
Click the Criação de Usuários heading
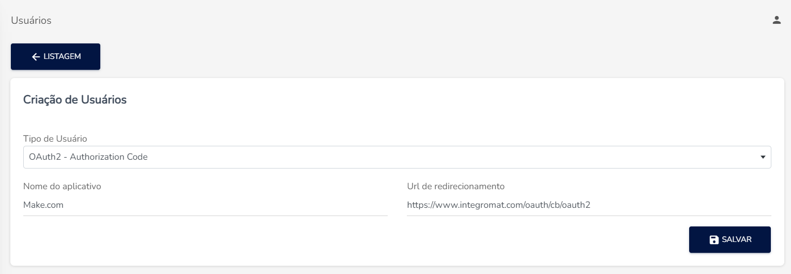point(75,100)
